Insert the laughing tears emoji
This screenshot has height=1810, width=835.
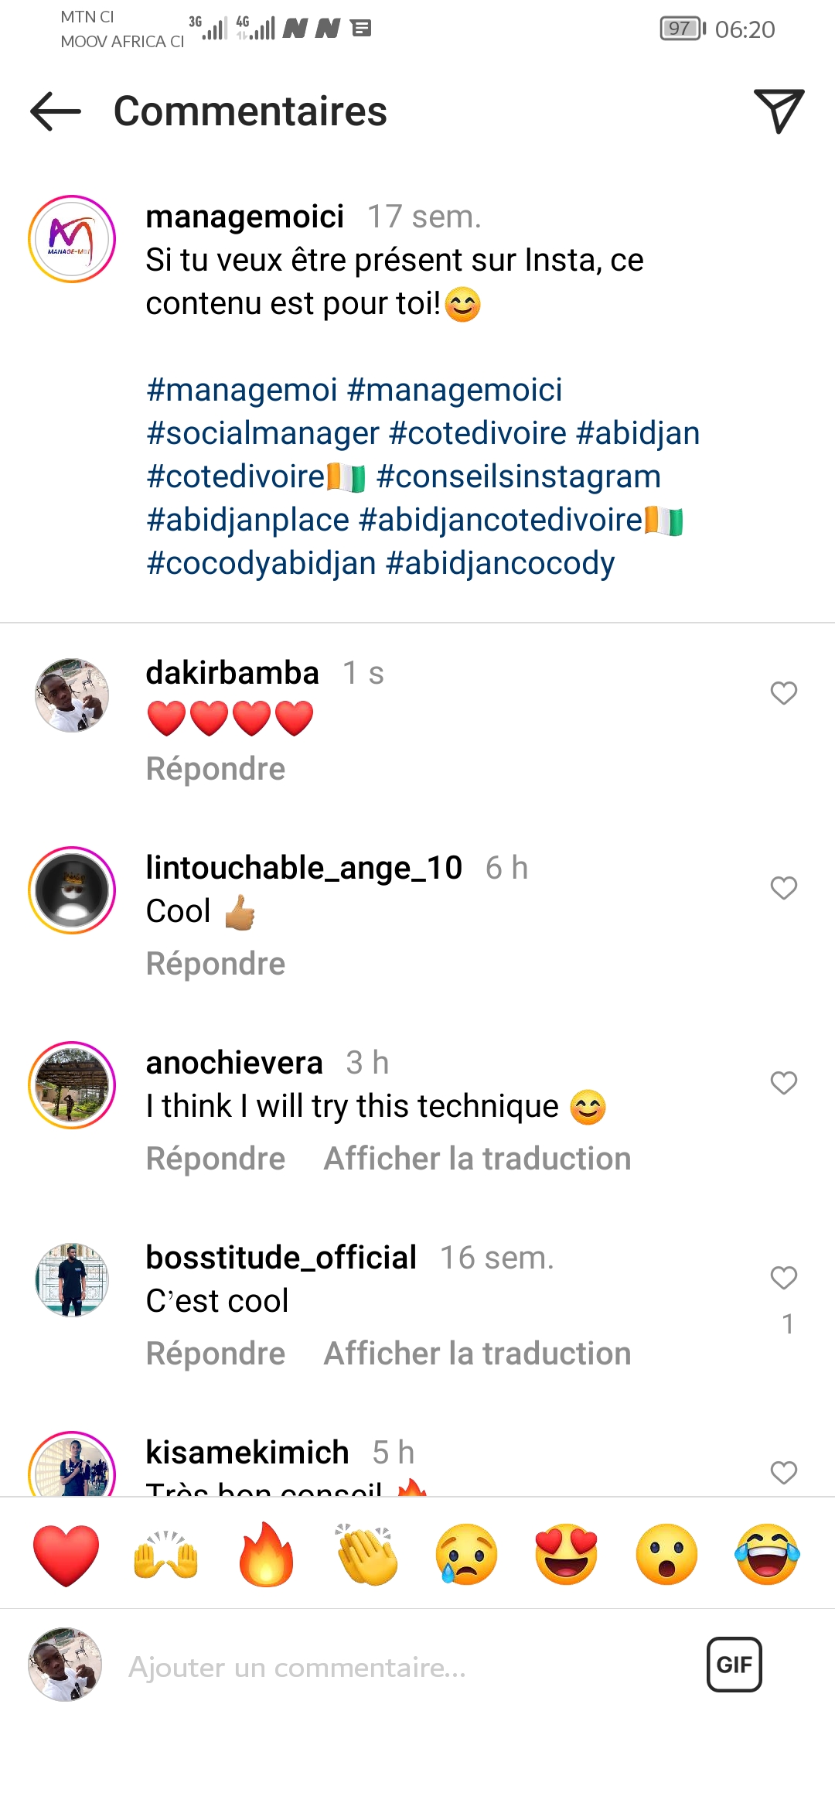tap(767, 1555)
